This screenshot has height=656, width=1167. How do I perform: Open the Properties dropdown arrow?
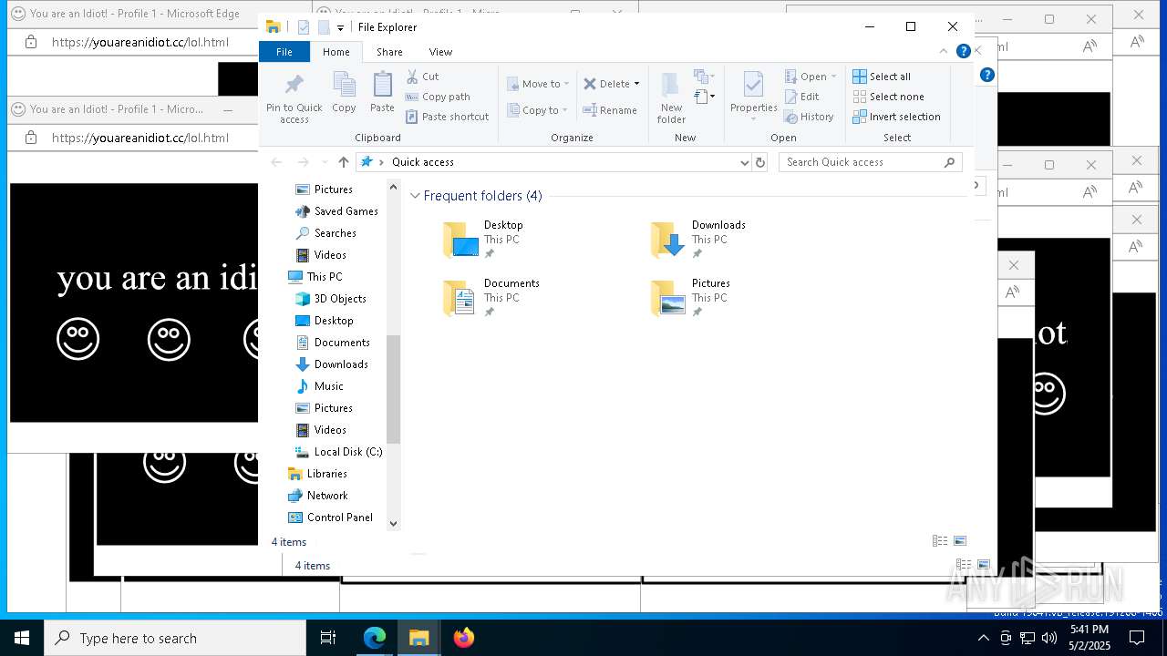tap(753, 119)
